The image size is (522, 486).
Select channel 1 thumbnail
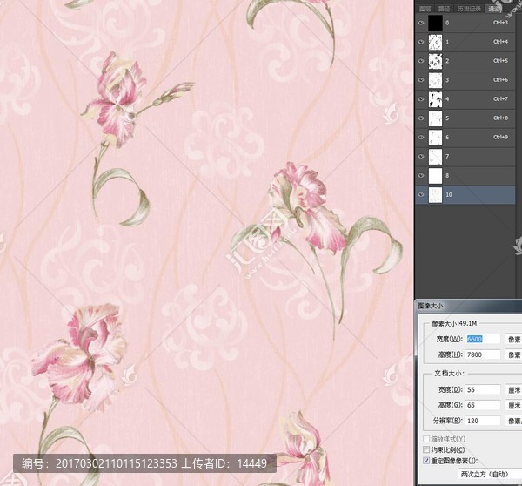pyautogui.click(x=435, y=42)
